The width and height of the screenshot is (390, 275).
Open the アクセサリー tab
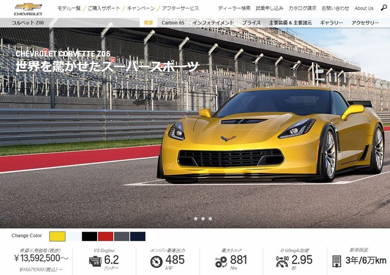coord(365,23)
